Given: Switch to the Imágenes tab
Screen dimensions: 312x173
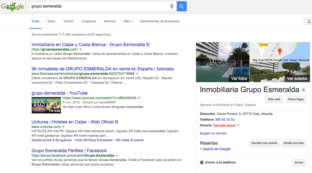Looking at the screenshot, I should 89,21.
